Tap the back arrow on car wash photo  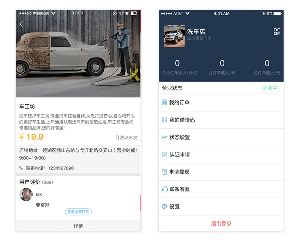pyautogui.click(x=21, y=24)
